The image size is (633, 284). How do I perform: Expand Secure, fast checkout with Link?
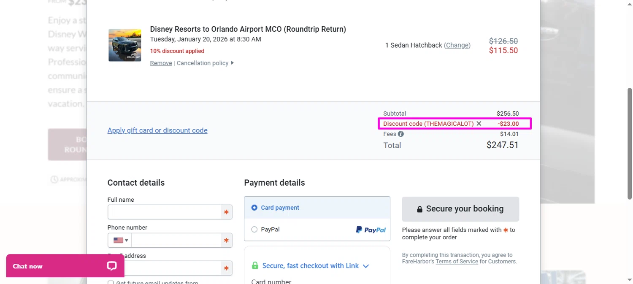pyautogui.click(x=316, y=265)
